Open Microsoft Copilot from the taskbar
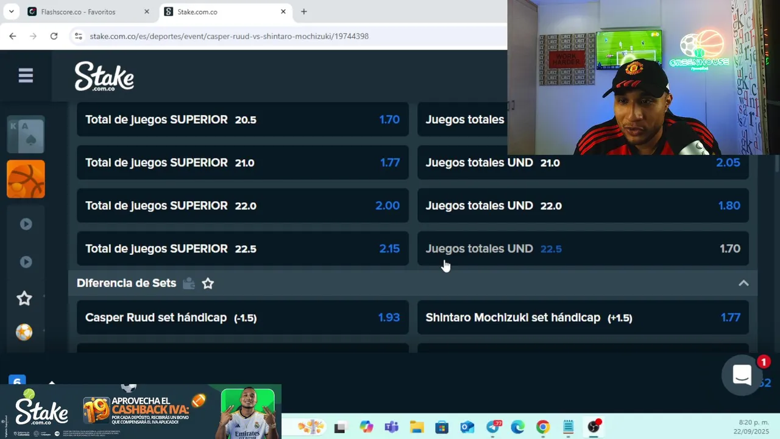Image resolution: width=780 pixels, height=439 pixels. 366,427
